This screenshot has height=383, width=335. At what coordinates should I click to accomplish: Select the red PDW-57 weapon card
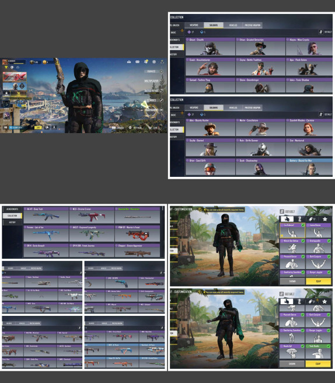coord(137,234)
